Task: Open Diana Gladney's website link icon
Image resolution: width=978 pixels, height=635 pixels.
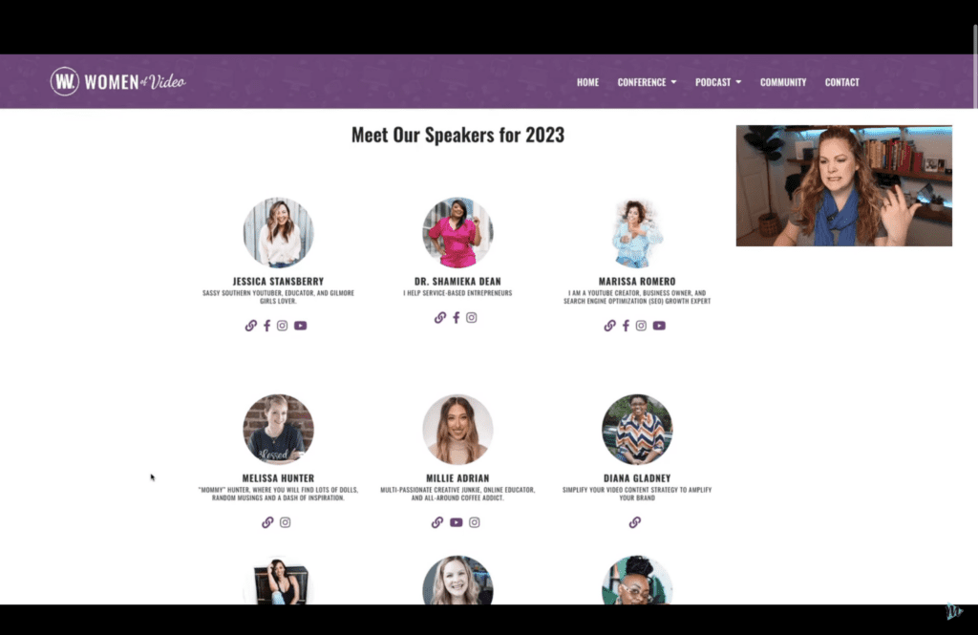Action: point(635,522)
